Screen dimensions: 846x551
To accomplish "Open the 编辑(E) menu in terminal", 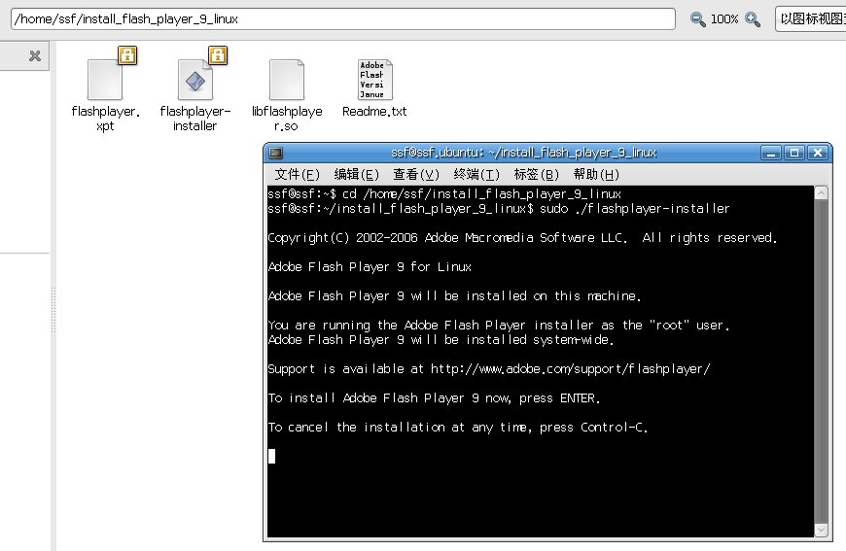I will coord(357,174).
